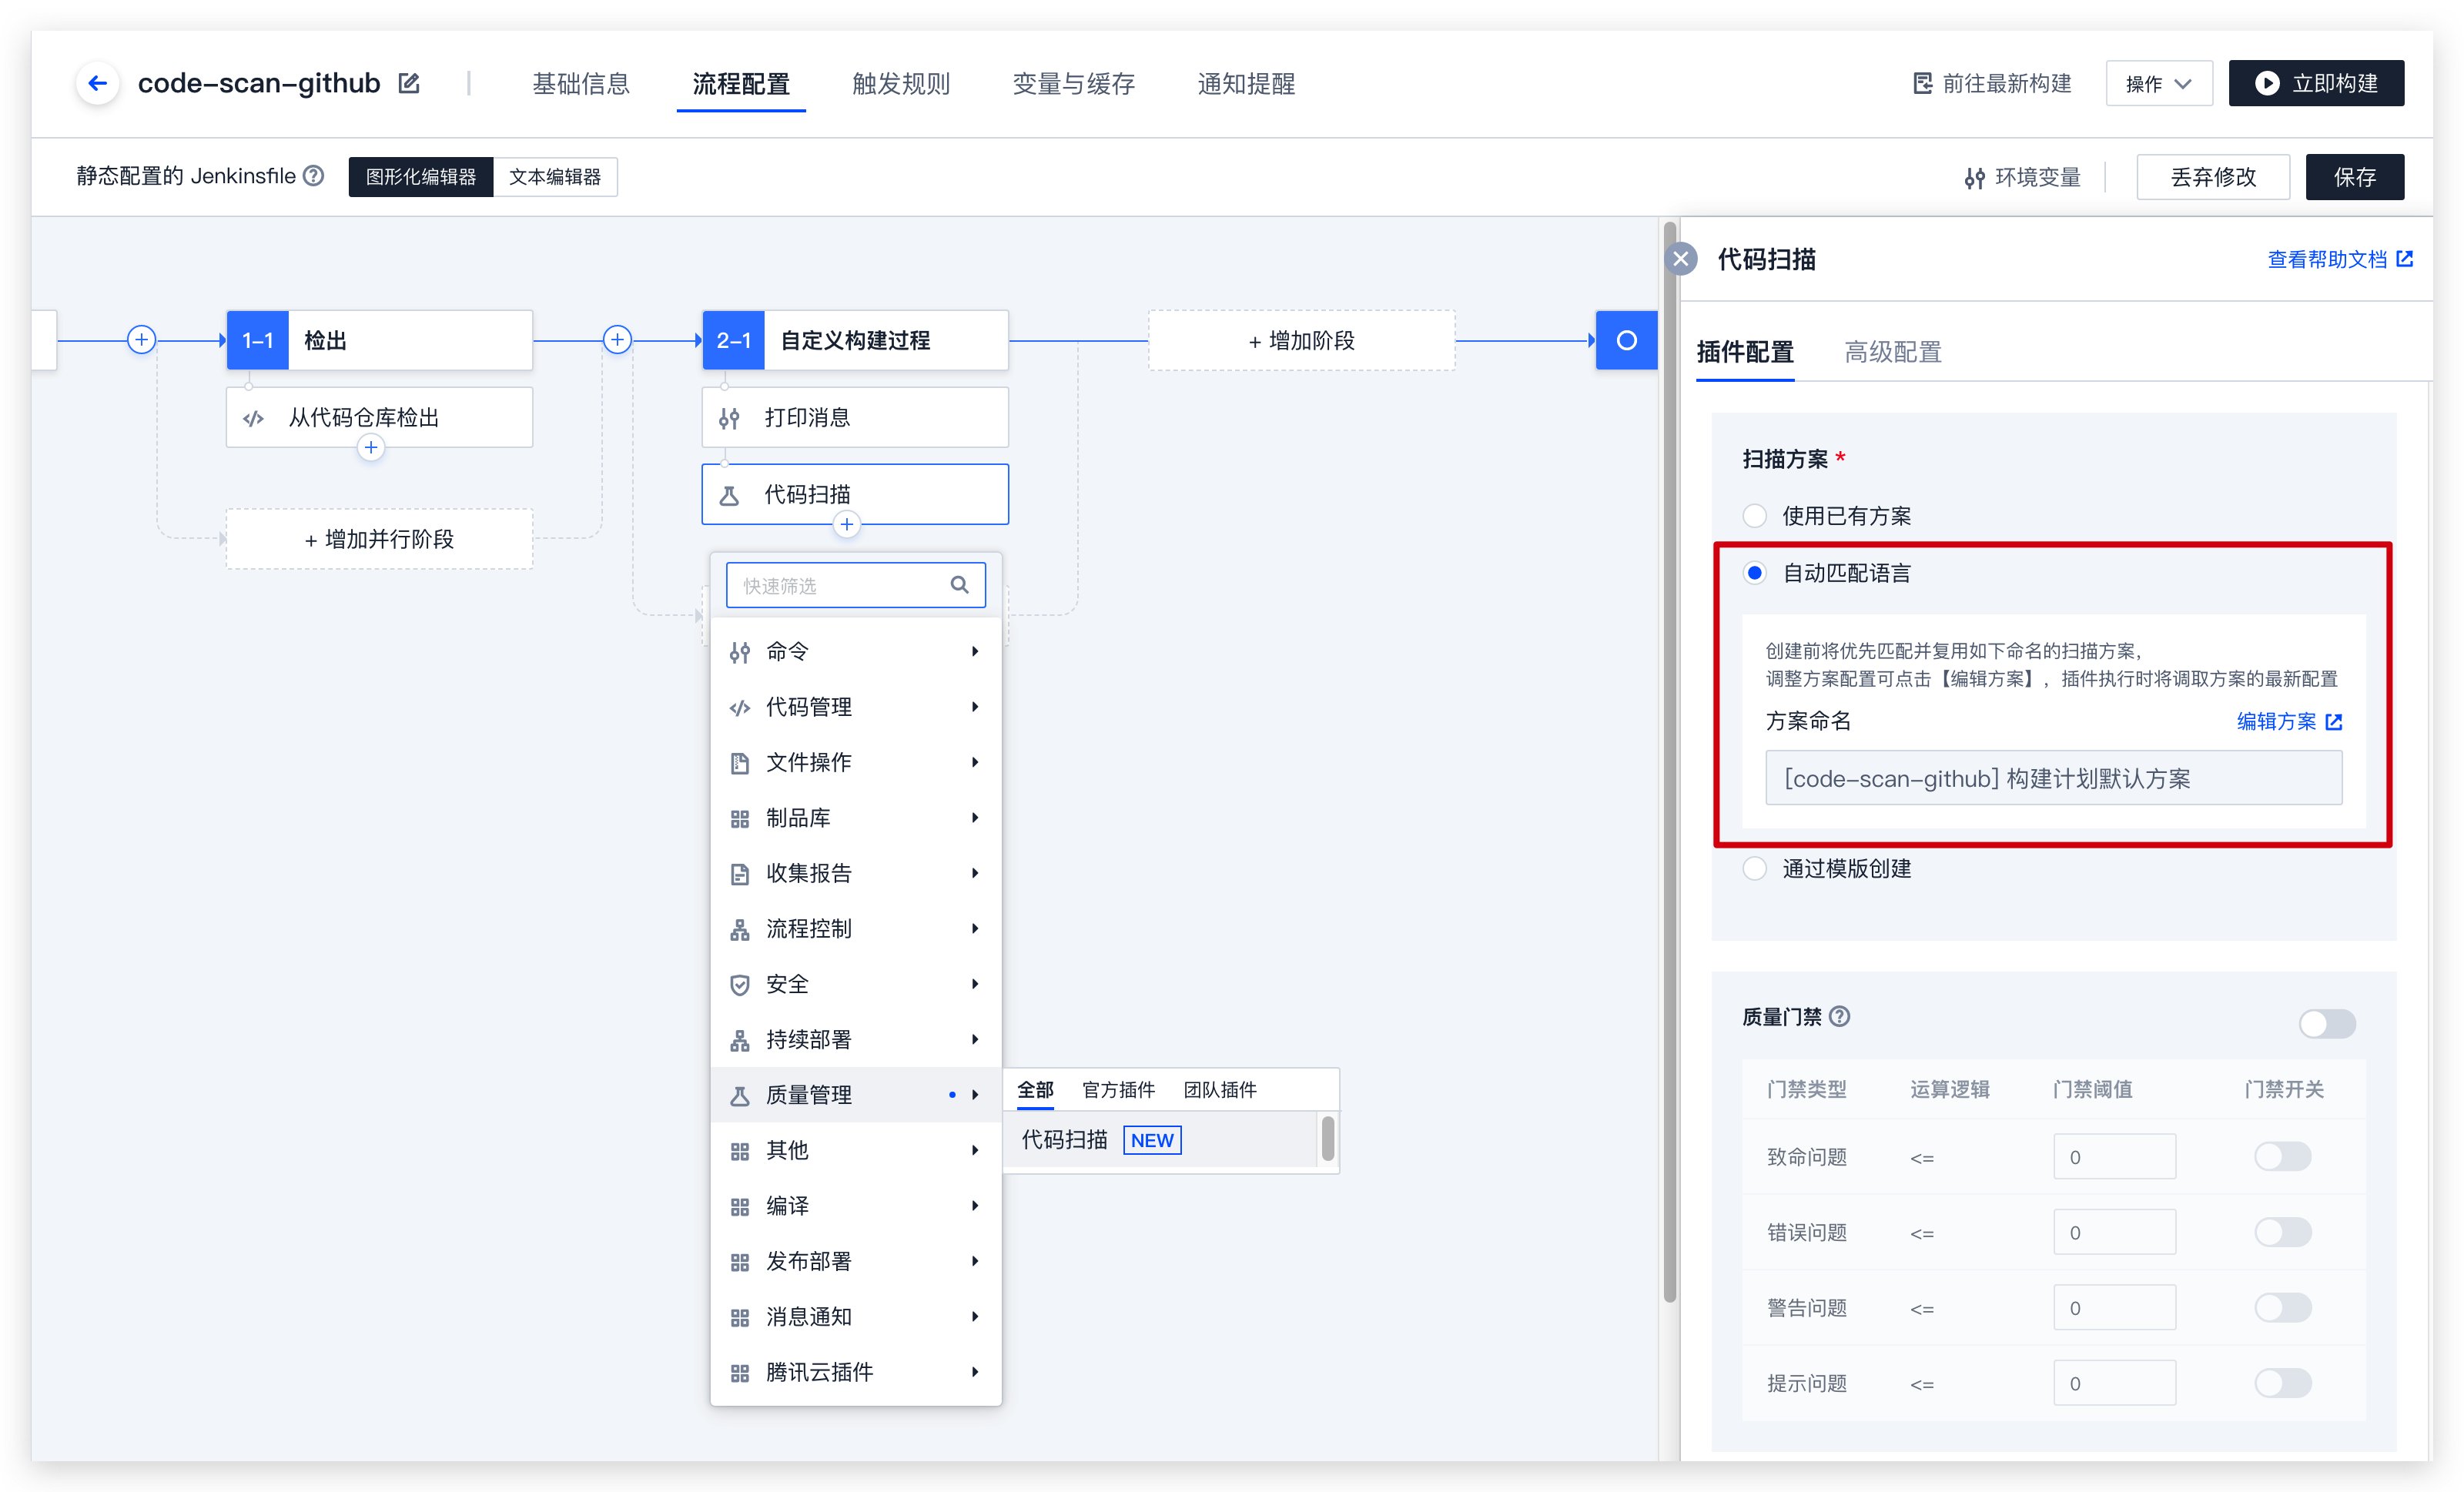This screenshot has width=2464, height=1492.
Task: Select the 自动匹配语言 radio button
Action: click(1755, 573)
